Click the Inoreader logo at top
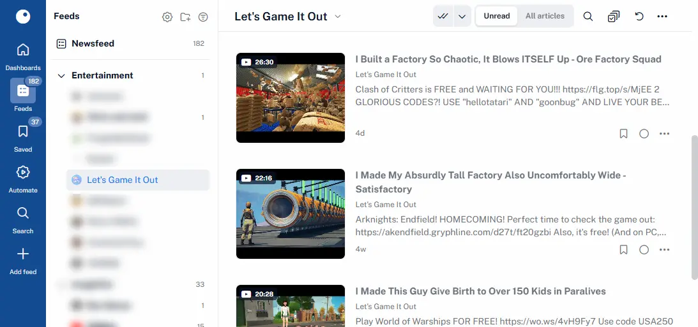Image resolution: width=698 pixels, height=327 pixels. click(x=23, y=17)
